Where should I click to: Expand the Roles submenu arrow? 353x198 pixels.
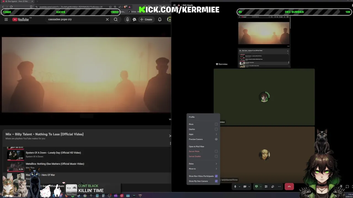click(x=216, y=164)
